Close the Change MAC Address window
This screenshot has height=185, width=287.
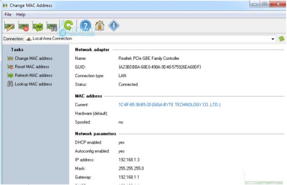[x=278, y=4]
